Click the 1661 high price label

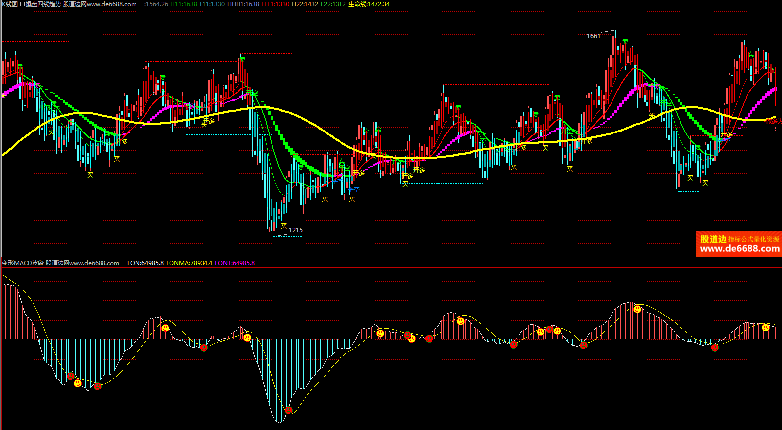(594, 36)
